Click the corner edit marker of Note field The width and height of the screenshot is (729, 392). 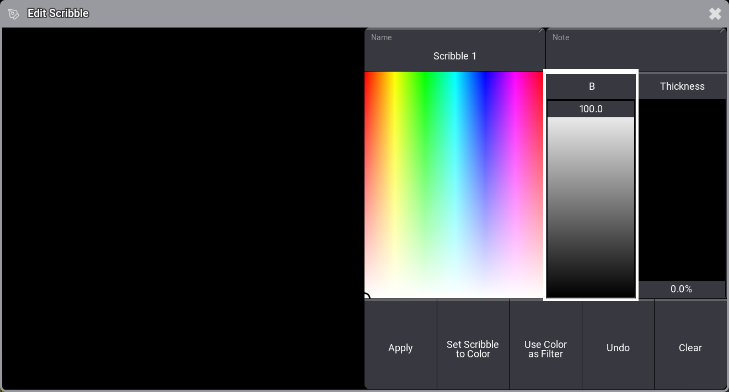pos(722,31)
